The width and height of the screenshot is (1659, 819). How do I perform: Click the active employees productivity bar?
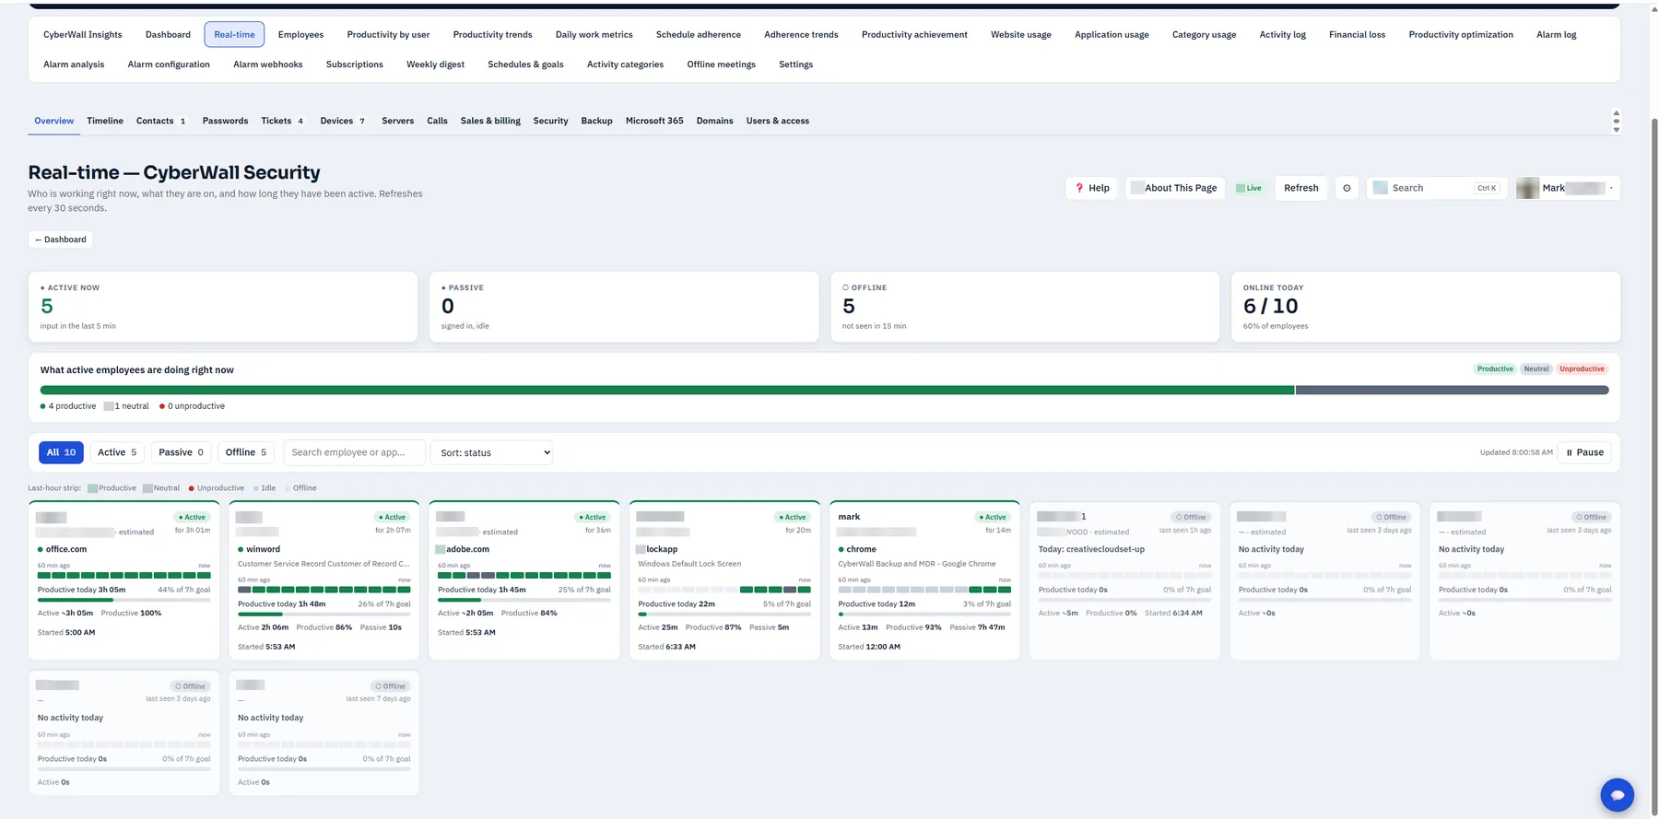click(x=824, y=391)
